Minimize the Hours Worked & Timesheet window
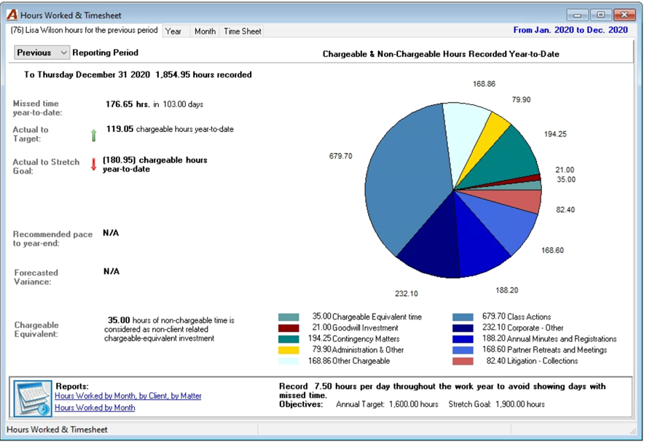This screenshot has height=442, width=647. 577,15
